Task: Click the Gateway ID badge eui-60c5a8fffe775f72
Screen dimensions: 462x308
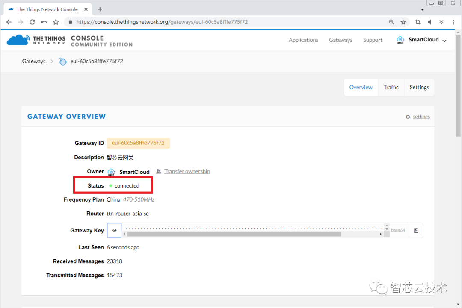Action: pyautogui.click(x=138, y=143)
